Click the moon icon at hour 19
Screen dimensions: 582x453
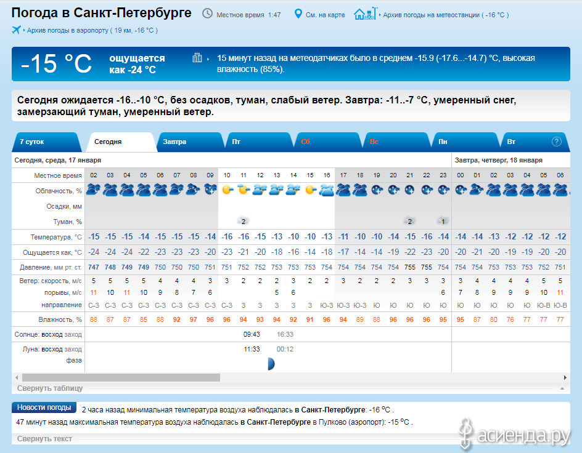click(x=377, y=190)
